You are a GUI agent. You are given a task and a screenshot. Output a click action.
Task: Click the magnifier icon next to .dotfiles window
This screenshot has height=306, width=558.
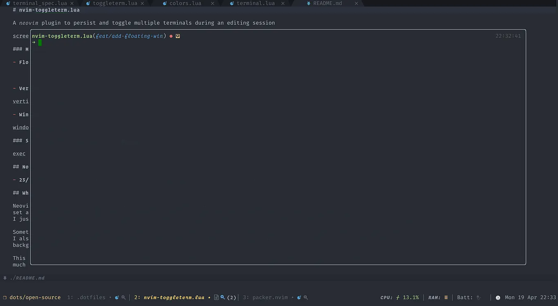click(x=123, y=297)
